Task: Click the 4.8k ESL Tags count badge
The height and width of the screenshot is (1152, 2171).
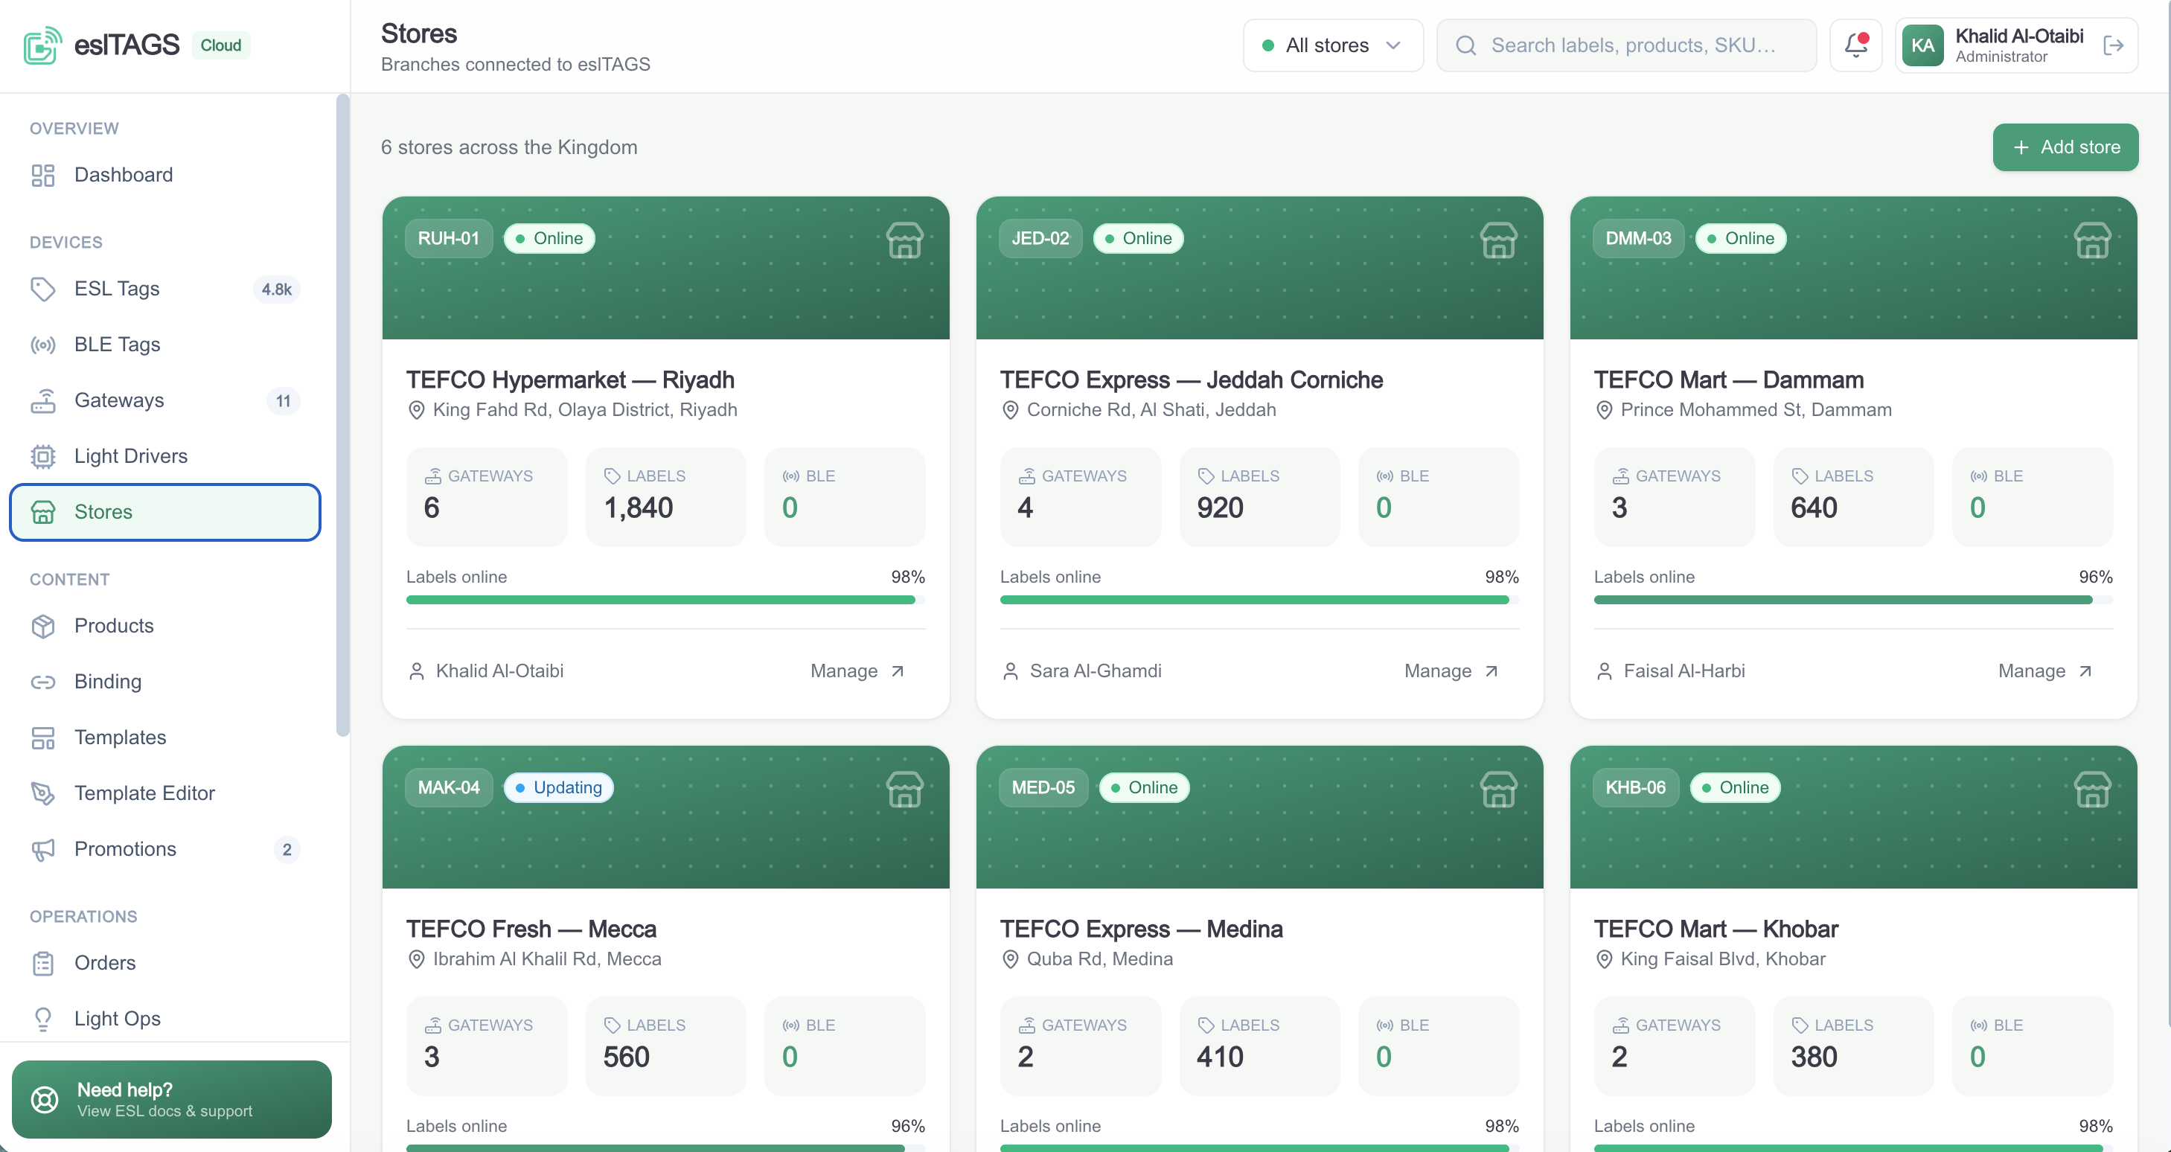Action: pos(276,289)
